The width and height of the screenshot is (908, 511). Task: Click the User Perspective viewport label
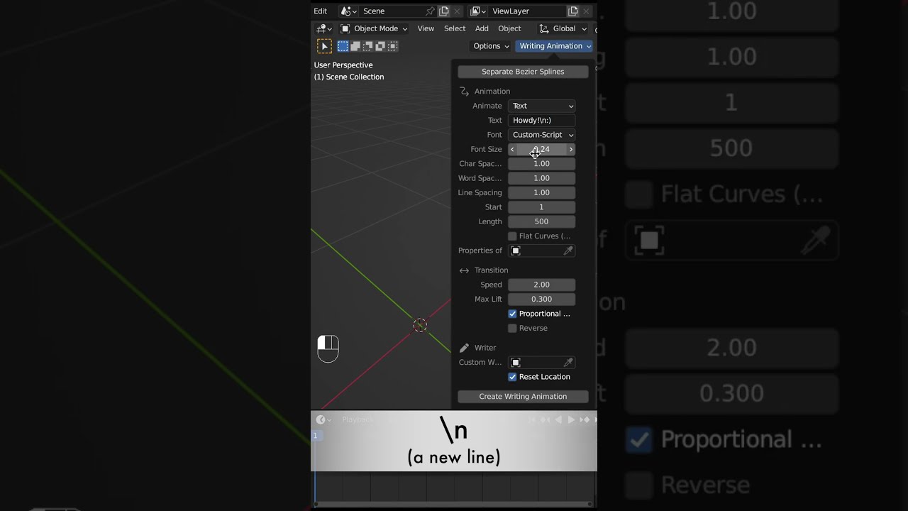coord(343,65)
